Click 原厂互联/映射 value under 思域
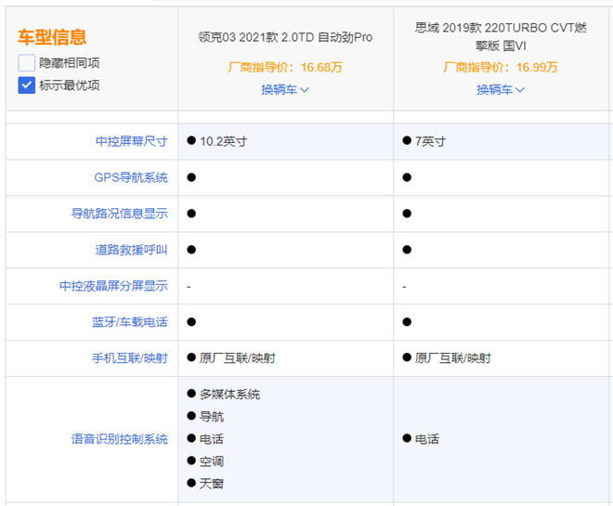The image size is (613, 506). tap(452, 358)
